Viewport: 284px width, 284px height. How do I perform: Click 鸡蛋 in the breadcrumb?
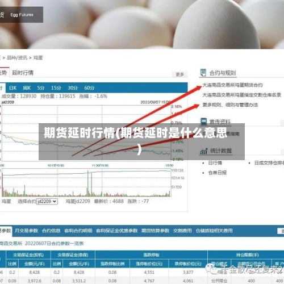[x=38, y=57]
